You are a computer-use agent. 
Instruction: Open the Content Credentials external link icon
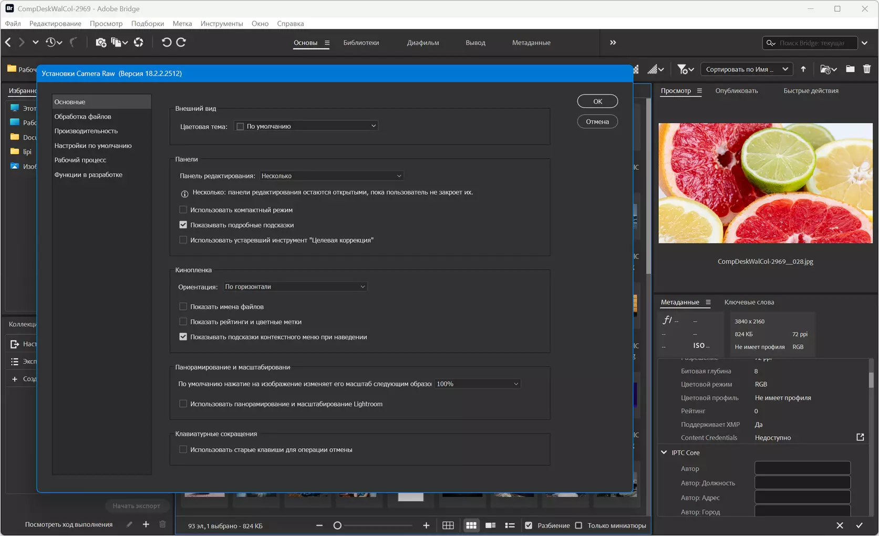(860, 437)
